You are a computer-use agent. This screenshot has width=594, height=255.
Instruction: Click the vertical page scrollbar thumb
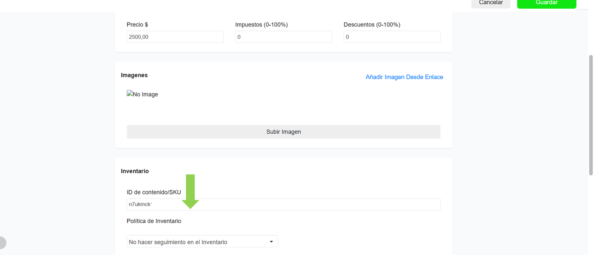pos(590,115)
